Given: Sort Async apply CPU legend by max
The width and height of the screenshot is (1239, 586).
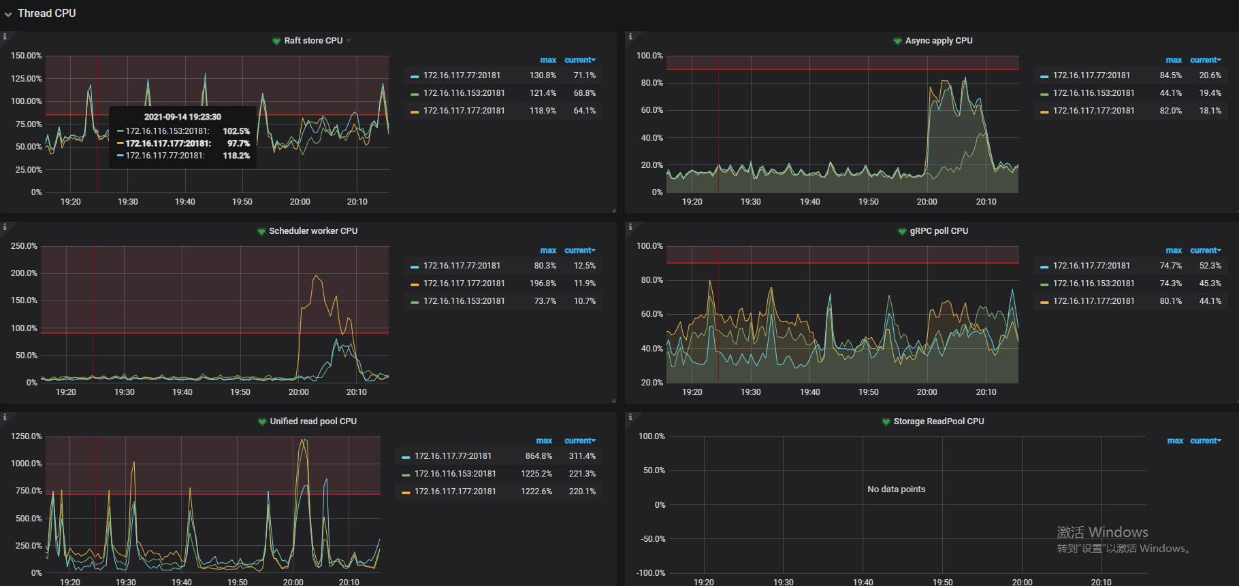Looking at the screenshot, I should (1173, 60).
